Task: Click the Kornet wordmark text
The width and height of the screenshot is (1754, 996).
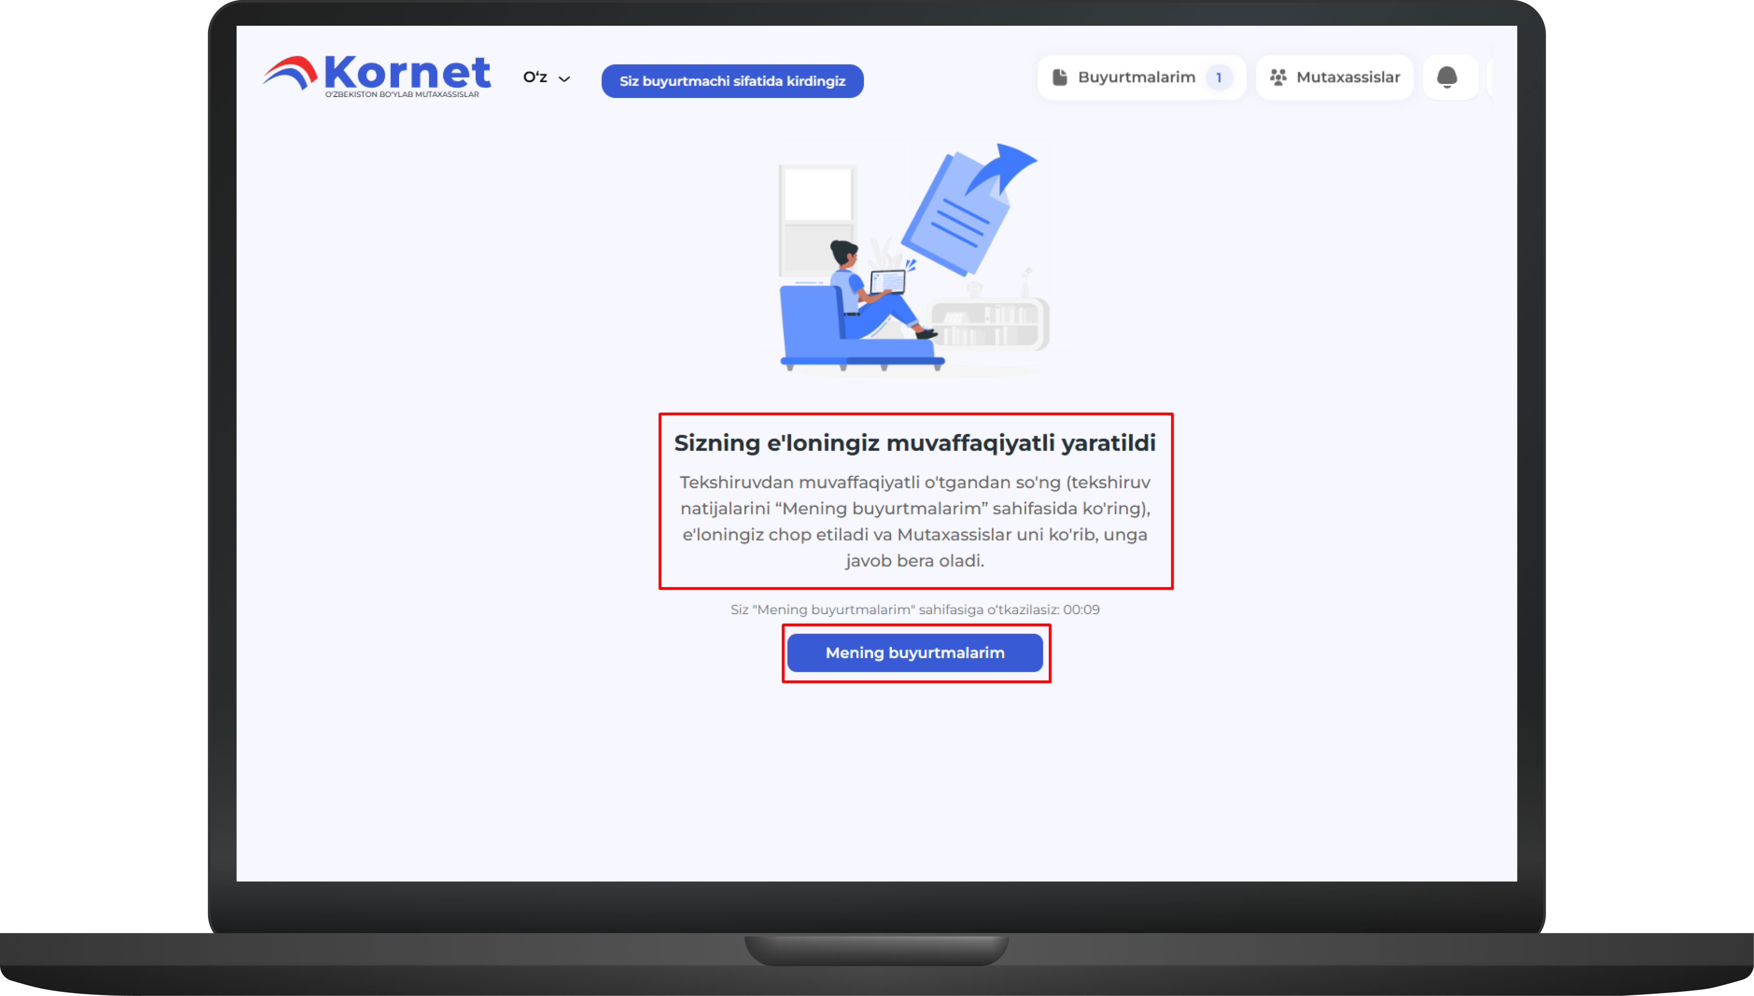Action: (x=407, y=71)
